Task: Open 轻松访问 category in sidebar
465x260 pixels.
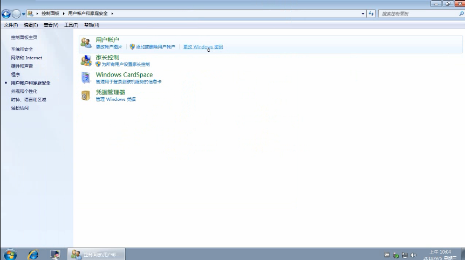Action: (x=20, y=108)
